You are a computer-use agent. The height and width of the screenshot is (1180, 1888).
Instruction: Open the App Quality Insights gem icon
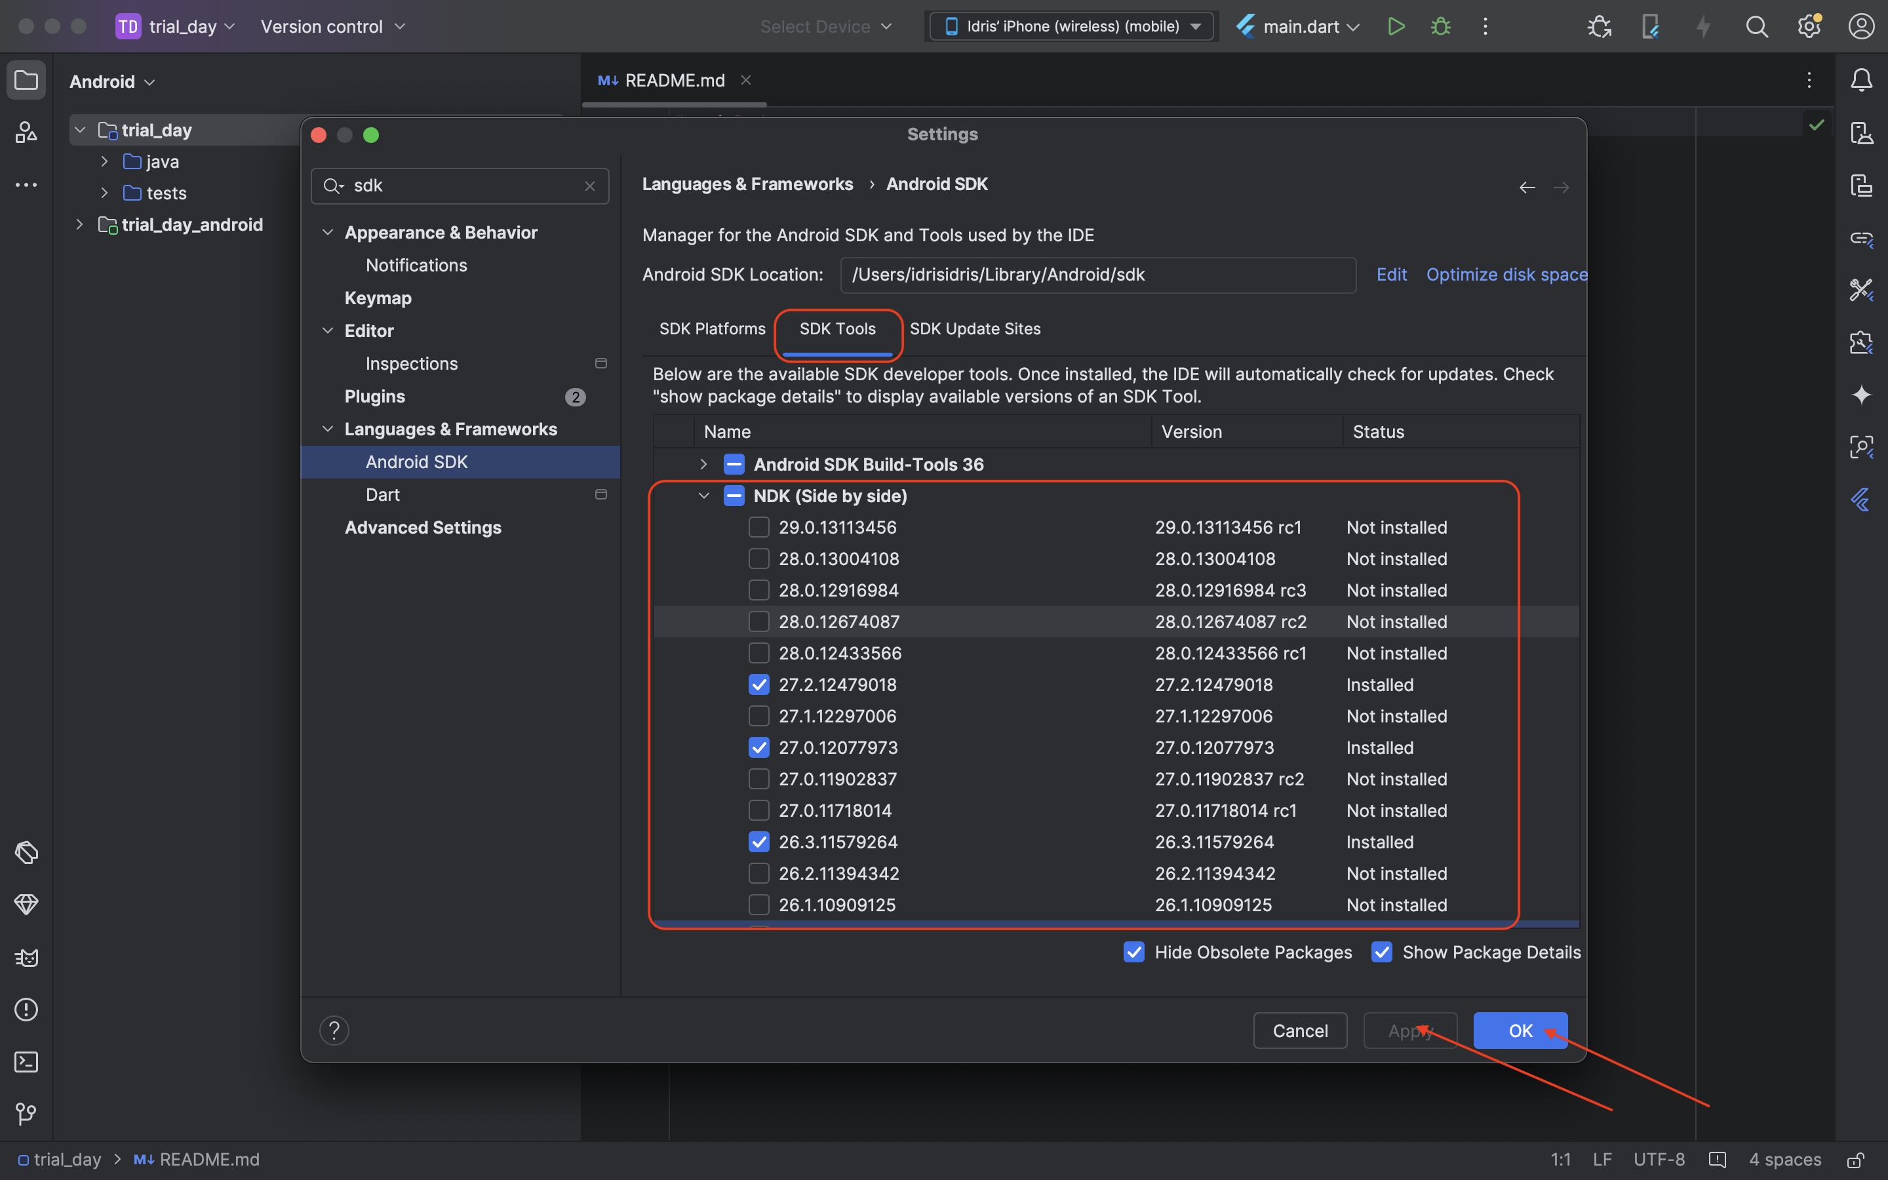tap(26, 905)
